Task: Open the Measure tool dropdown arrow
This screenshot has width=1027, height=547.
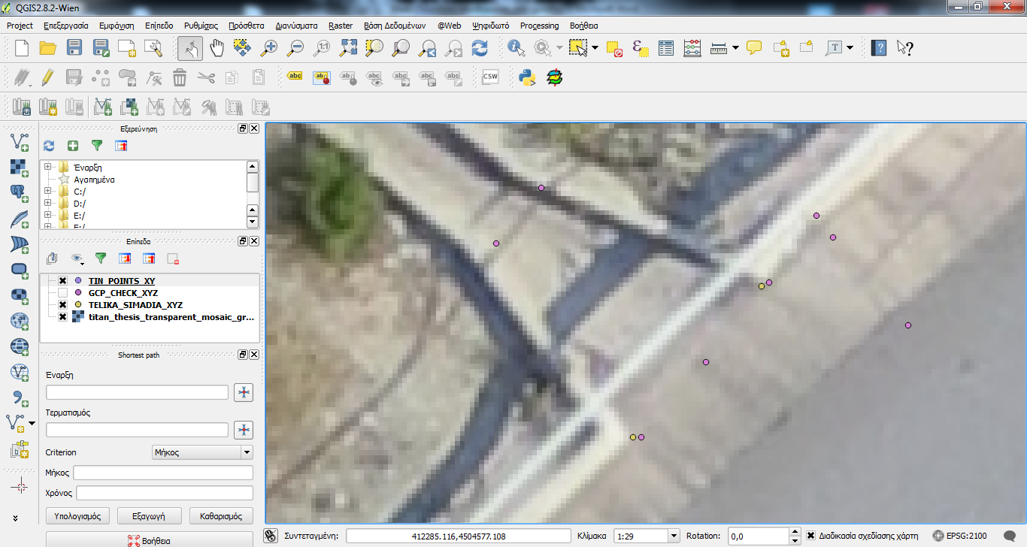Action: 735,48
